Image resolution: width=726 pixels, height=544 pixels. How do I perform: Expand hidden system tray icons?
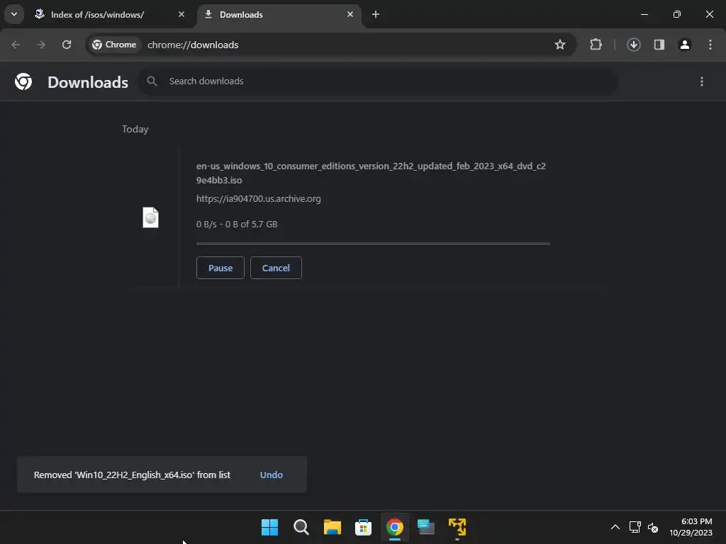pos(615,527)
